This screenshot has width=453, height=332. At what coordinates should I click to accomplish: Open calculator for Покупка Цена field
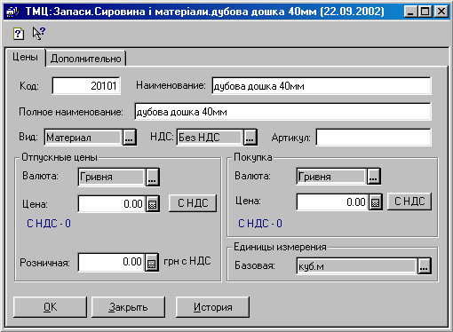coord(376,202)
